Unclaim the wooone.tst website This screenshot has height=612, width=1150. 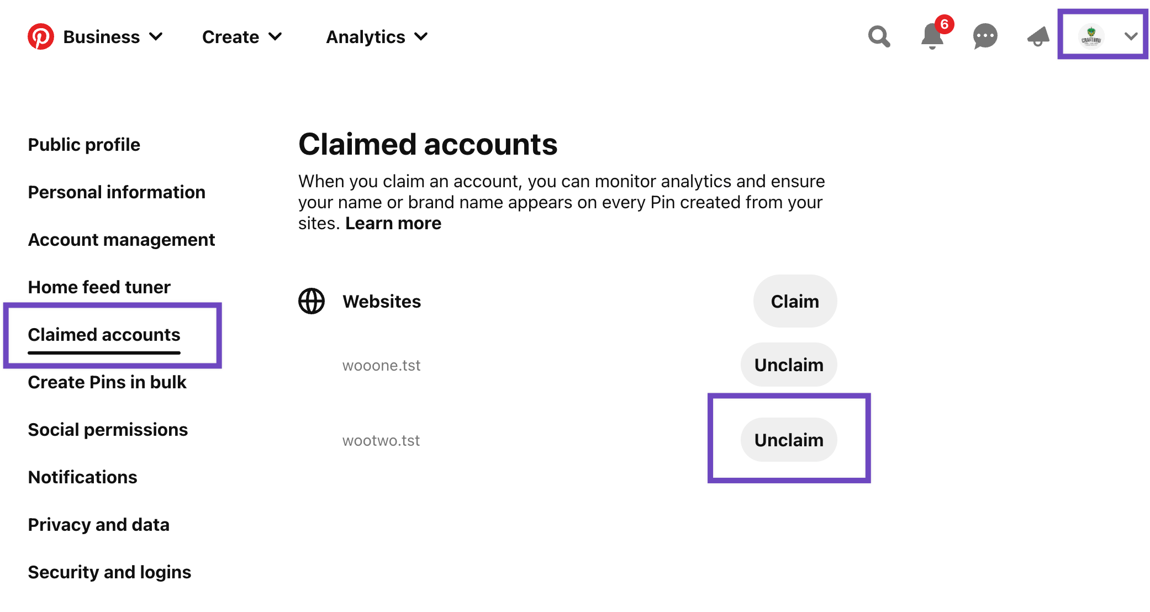(x=789, y=365)
